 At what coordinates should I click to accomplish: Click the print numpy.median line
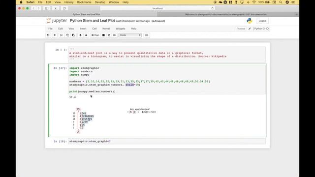pos(93,91)
